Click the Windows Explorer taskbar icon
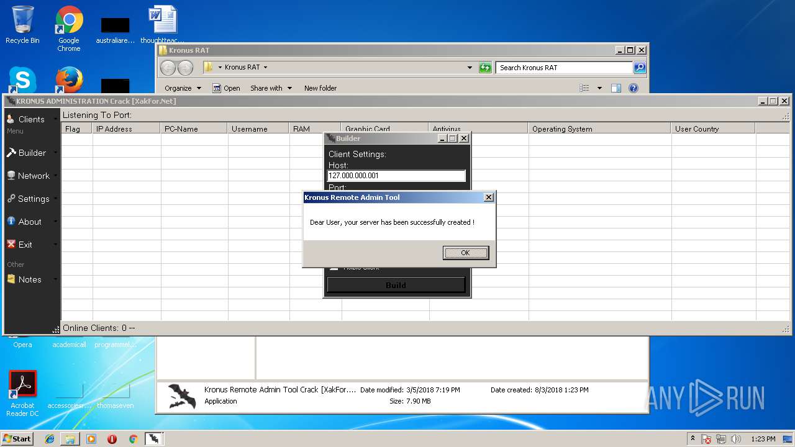 [x=70, y=439]
